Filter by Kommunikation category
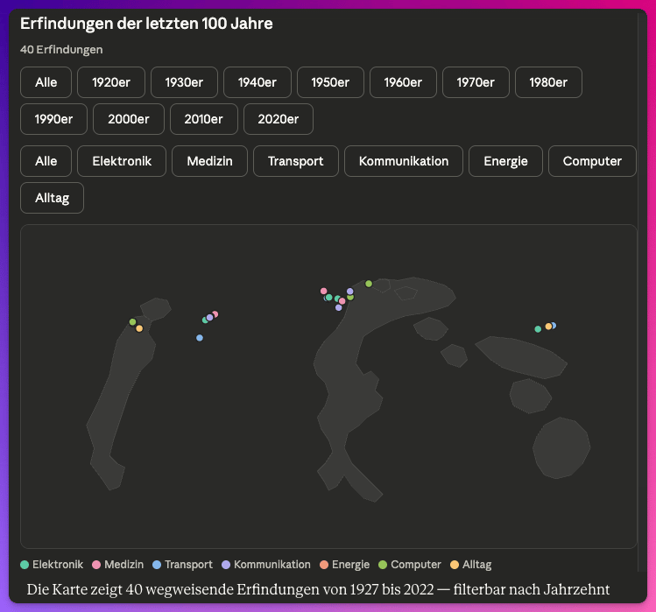The width and height of the screenshot is (656, 612). point(404,161)
